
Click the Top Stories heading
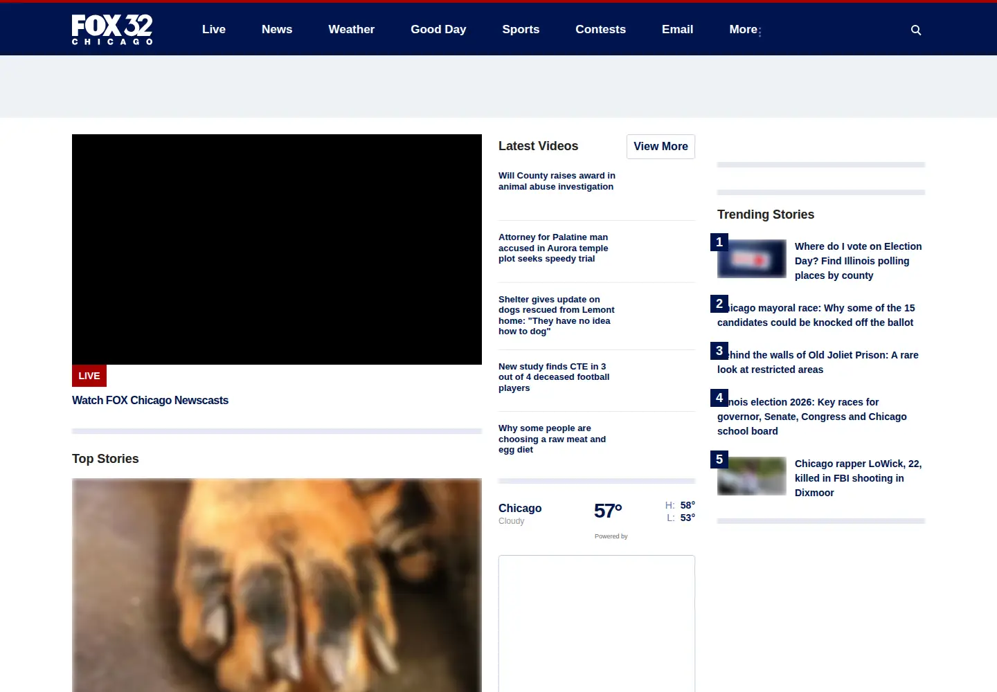[x=105, y=459]
